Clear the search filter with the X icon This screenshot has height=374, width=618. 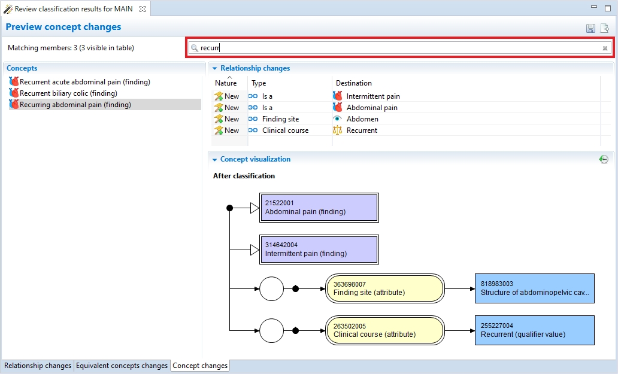coord(605,48)
